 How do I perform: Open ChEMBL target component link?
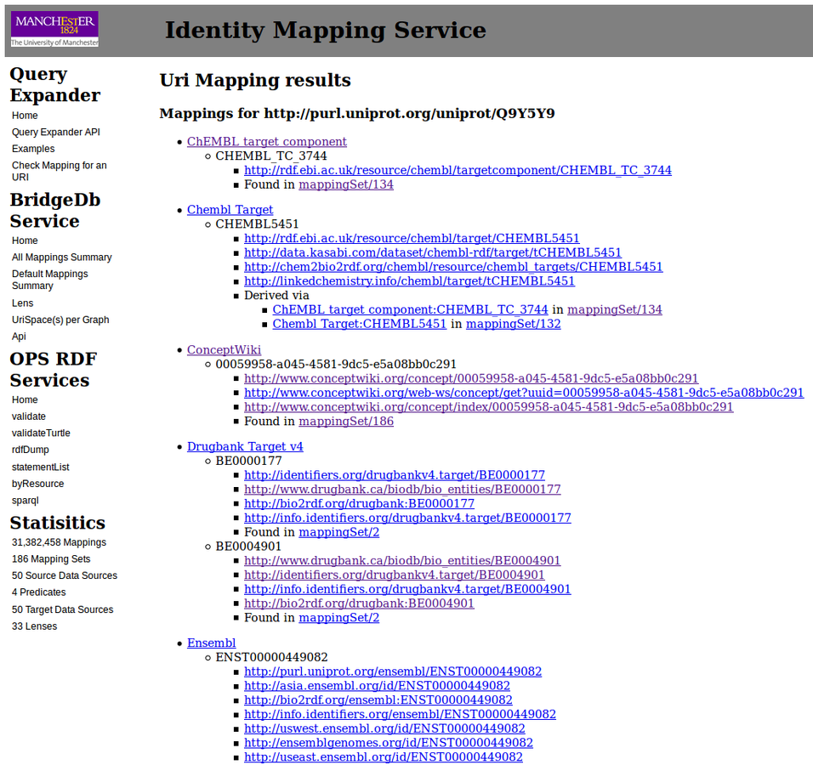(266, 141)
